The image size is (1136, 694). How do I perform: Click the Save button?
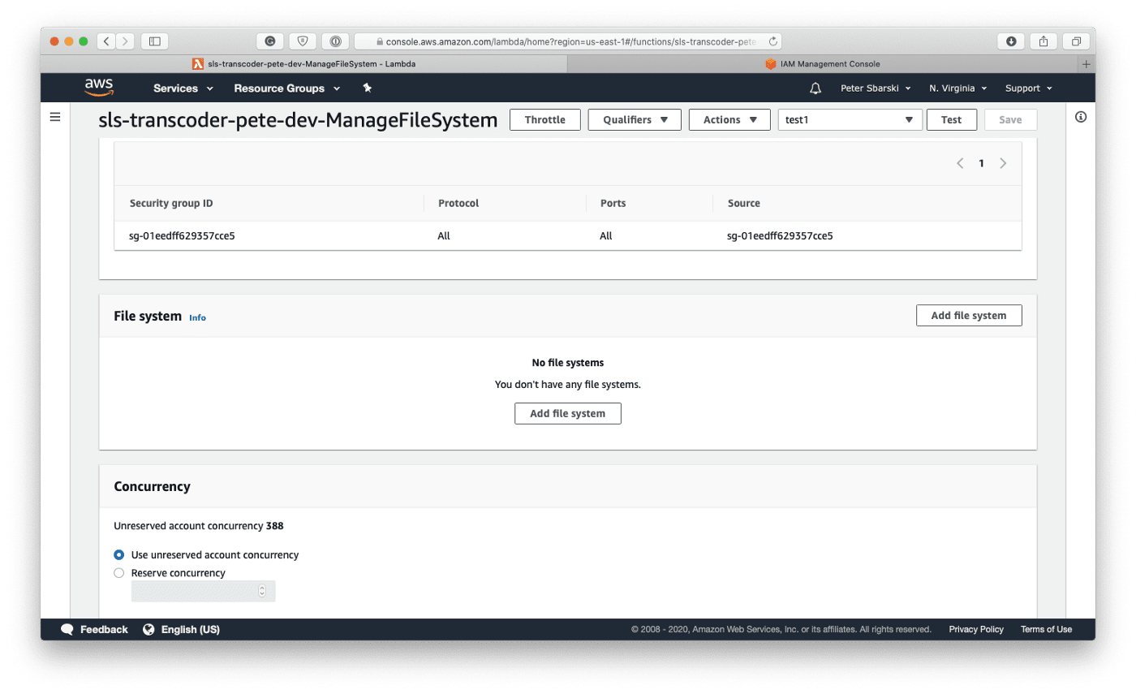(x=1010, y=119)
